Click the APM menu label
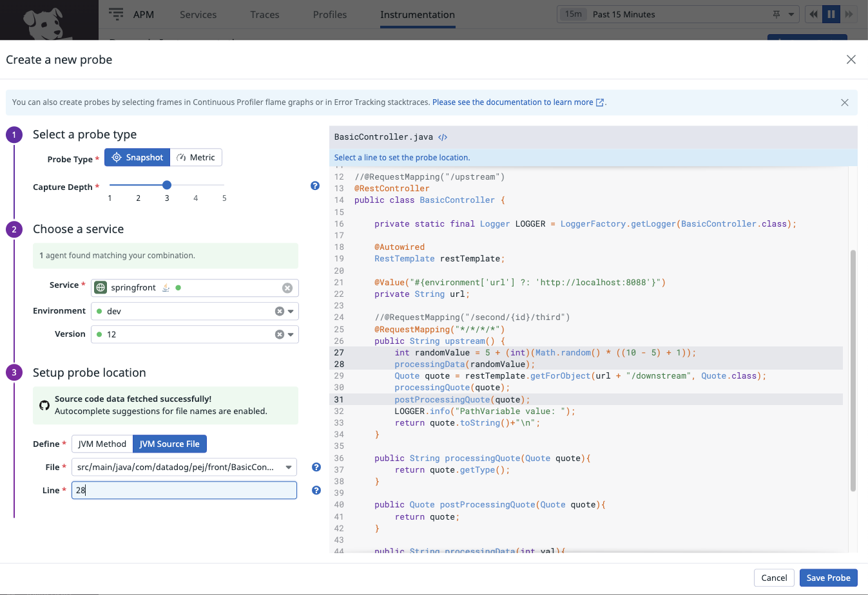This screenshot has width=868, height=595. click(x=144, y=14)
